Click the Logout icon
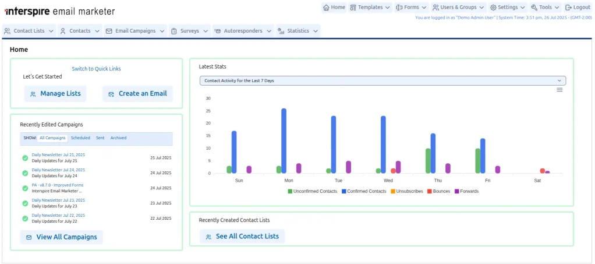The width and height of the screenshot is (595, 264). tap(568, 8)
